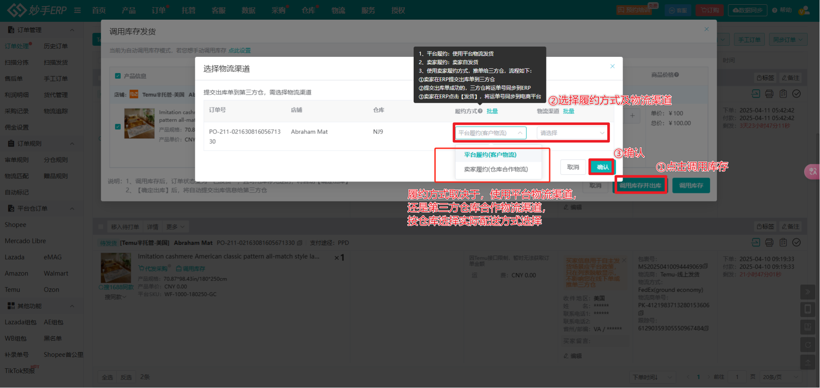Open the blue 客服 support button

(x=678, y=10)
